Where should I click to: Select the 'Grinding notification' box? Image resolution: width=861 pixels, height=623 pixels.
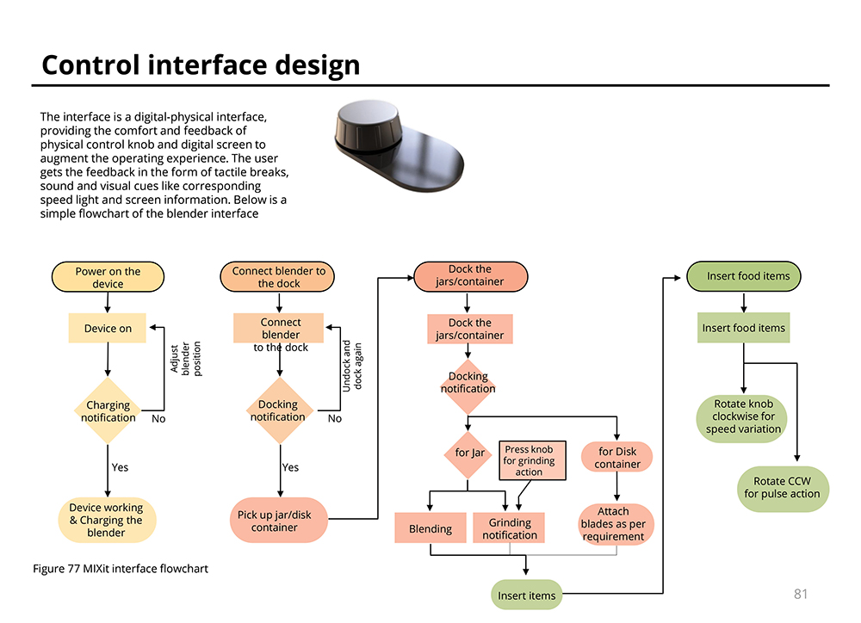tap(509, 528)
